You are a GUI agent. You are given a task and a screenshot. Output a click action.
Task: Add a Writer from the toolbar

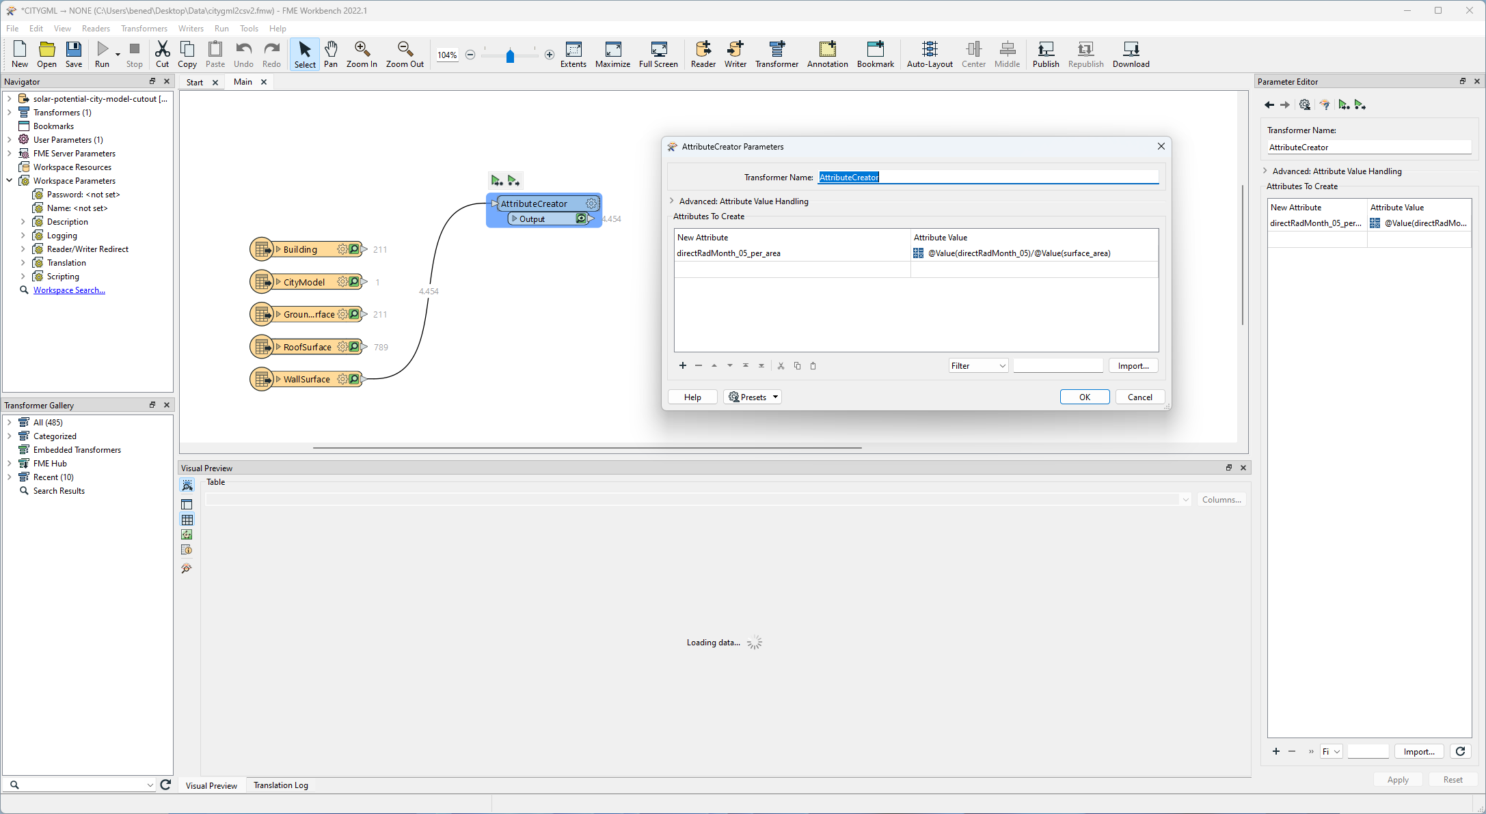pyautogui.click(x=735, y=54)
